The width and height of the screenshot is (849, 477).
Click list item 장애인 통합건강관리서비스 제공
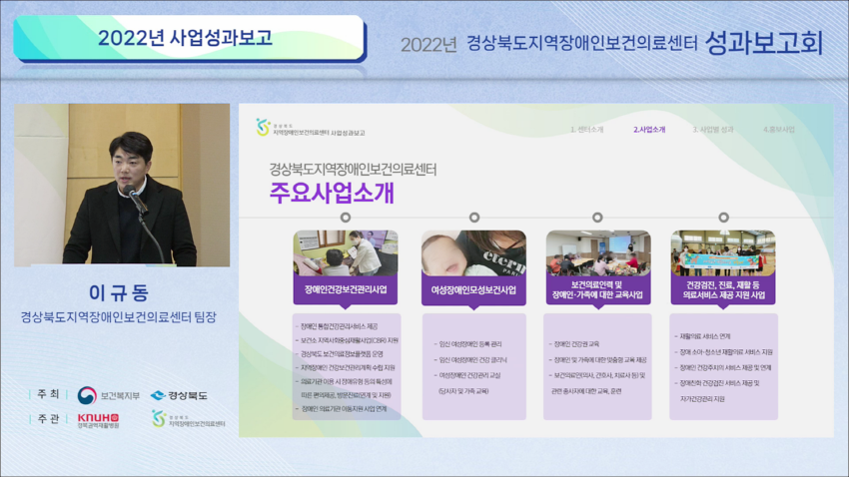coord(339,326)
